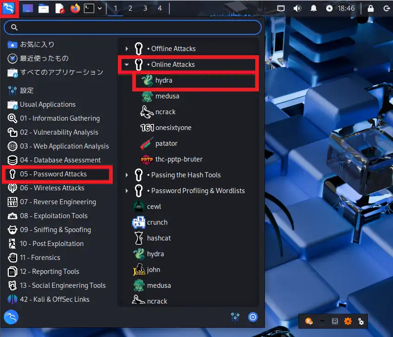
Task: Click the display tray icon
Action: point(281,8)
